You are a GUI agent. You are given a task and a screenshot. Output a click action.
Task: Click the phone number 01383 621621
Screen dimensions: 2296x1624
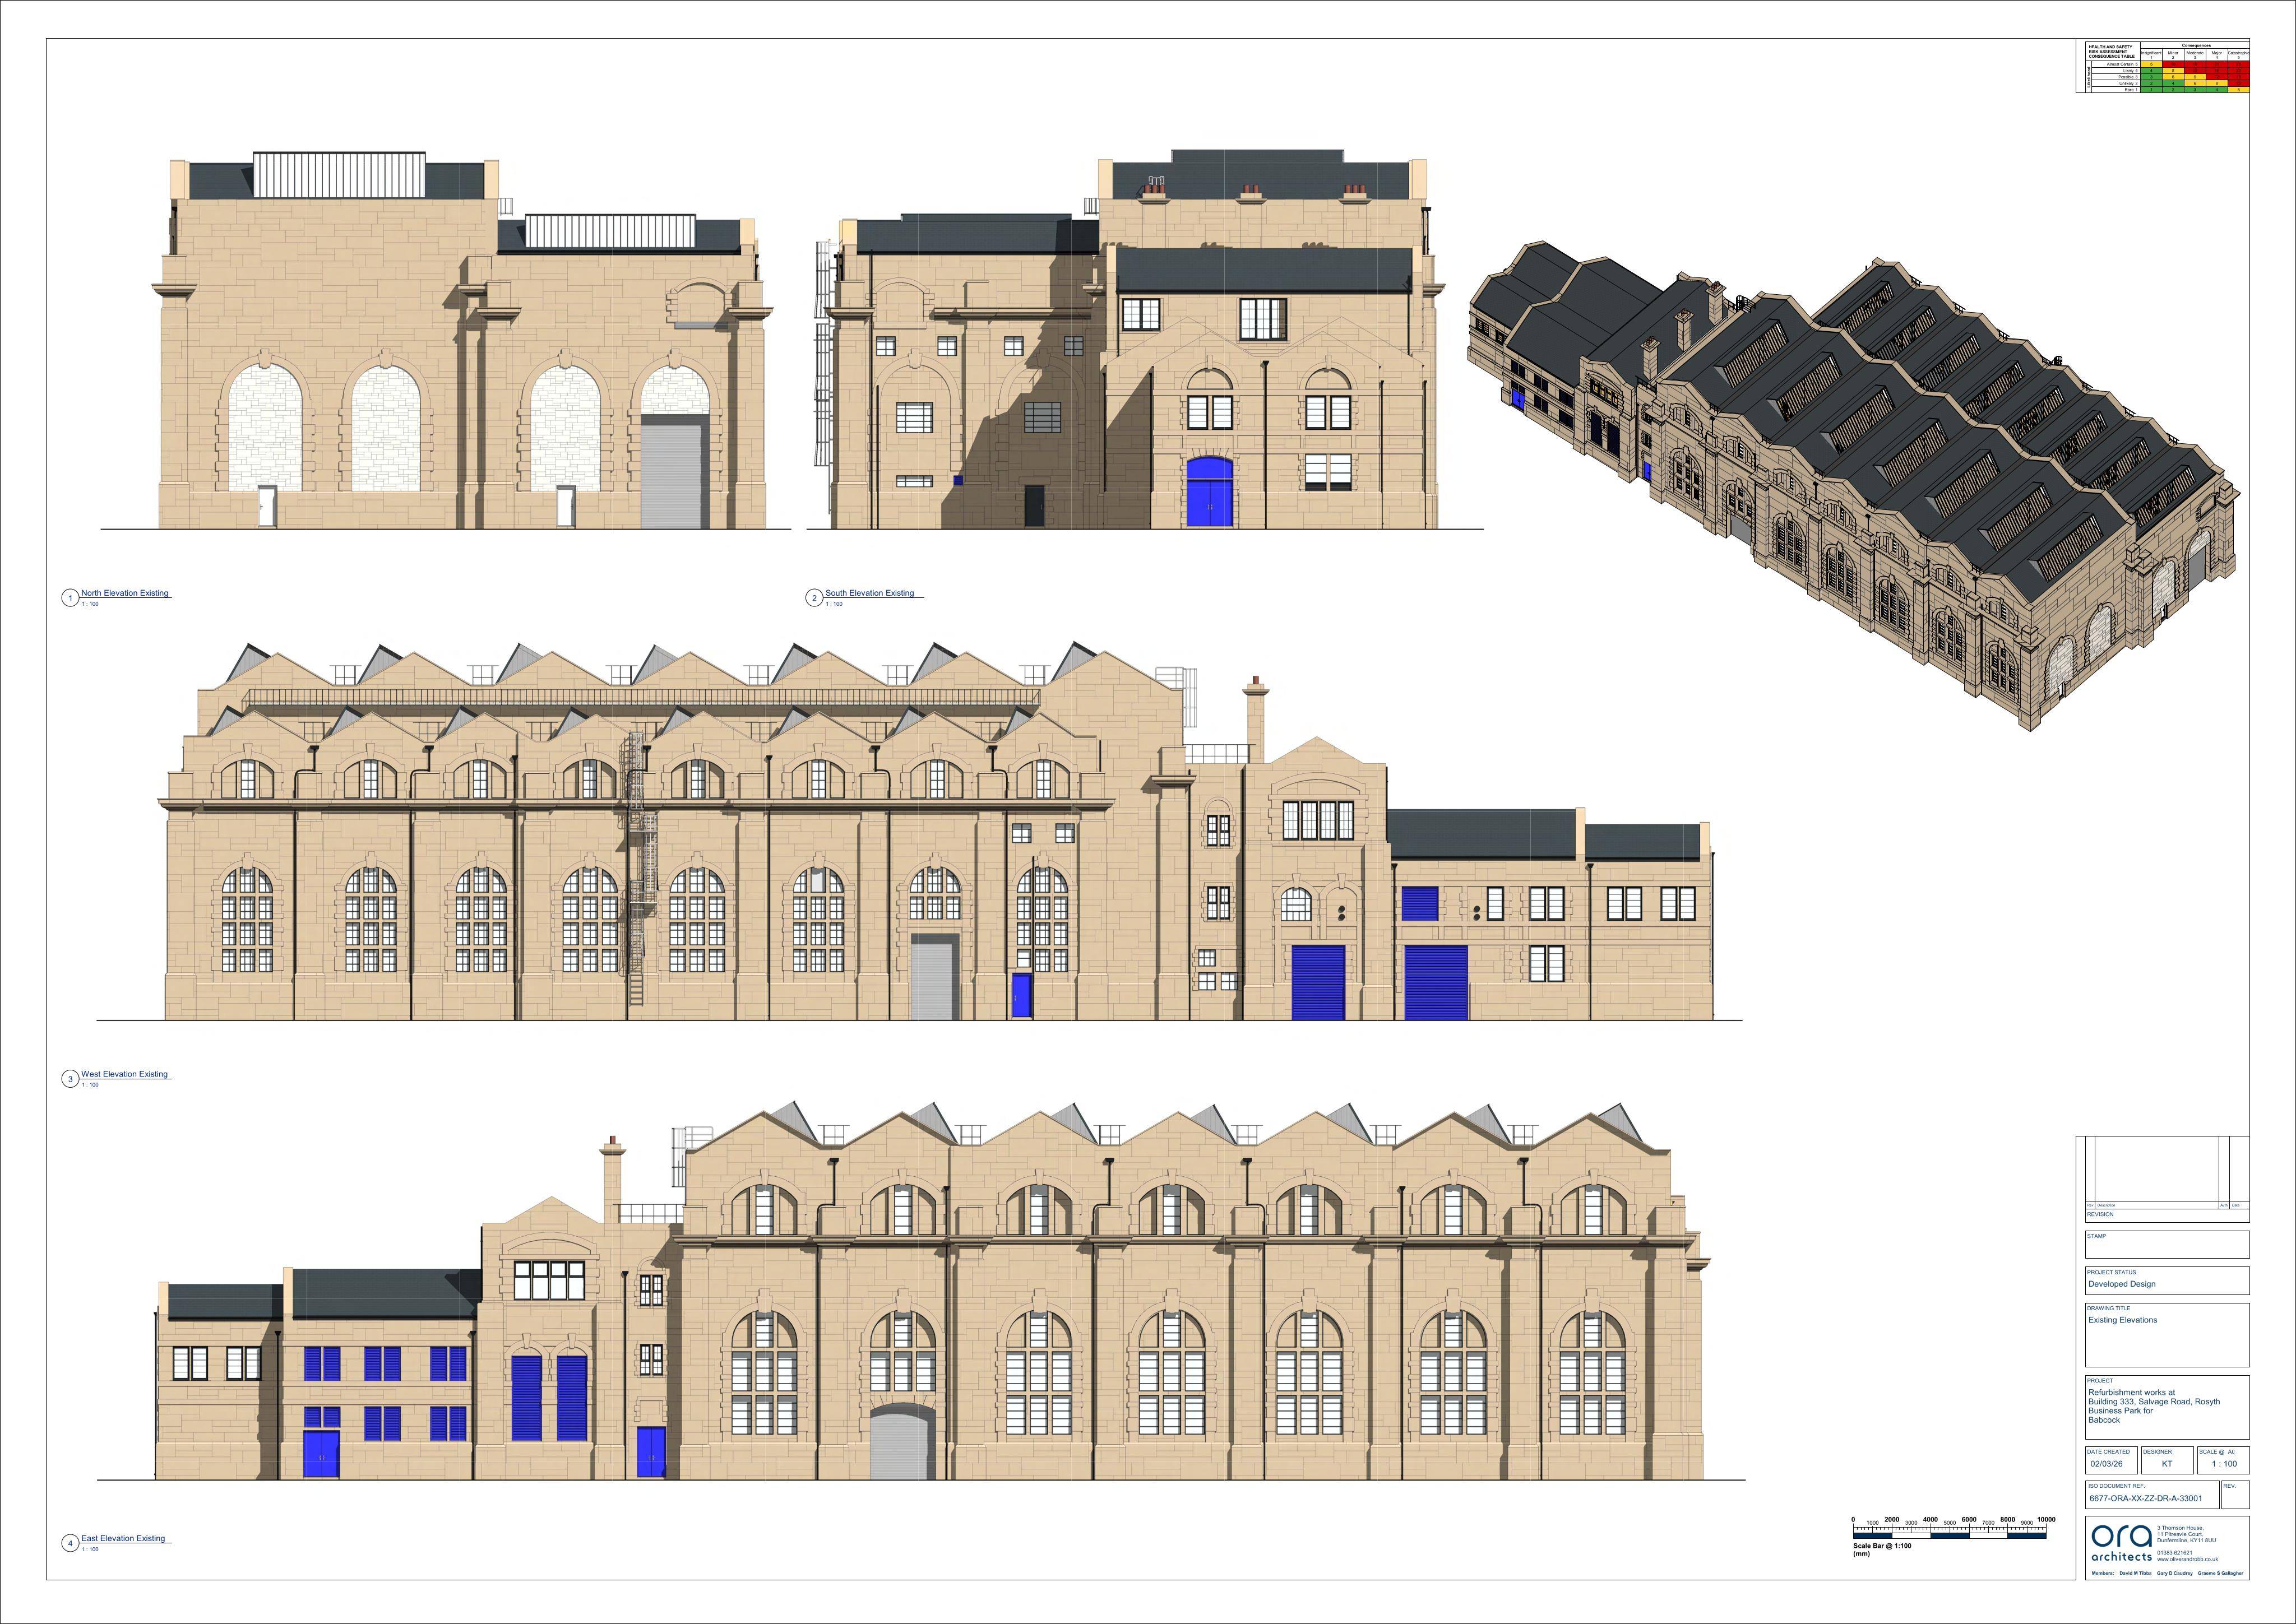pyautogui.click(x=2174, y=1553)
